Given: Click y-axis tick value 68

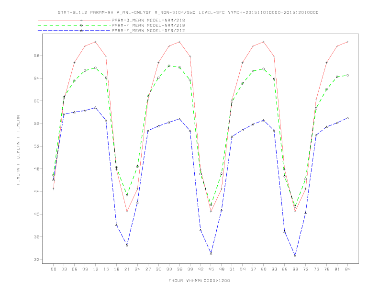Looking at the screenshot, I should [36, 56].
